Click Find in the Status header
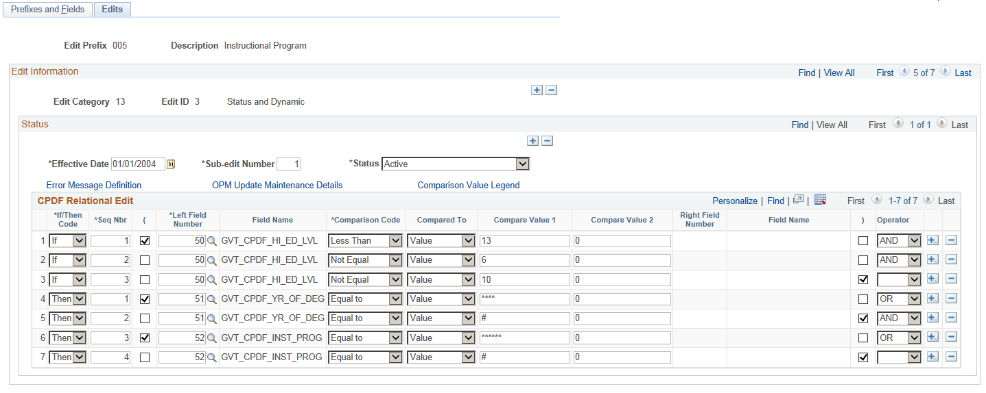The height and width of the screenshot is (393, 986). [800, 125]
